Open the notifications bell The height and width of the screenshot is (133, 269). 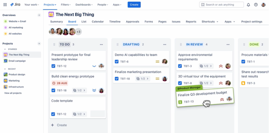point(248,5)
